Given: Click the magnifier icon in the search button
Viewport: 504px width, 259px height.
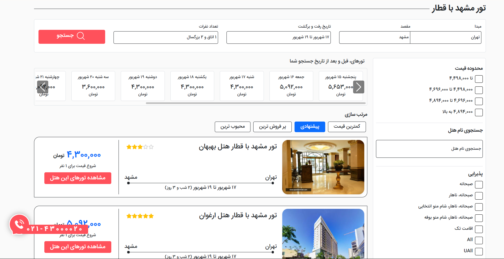Looking at the screenshot, I should (x=81, y=36).
